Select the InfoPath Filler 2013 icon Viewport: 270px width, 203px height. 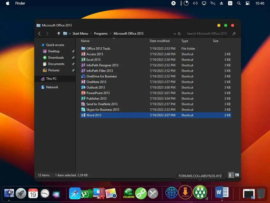(x=83, y=71)
